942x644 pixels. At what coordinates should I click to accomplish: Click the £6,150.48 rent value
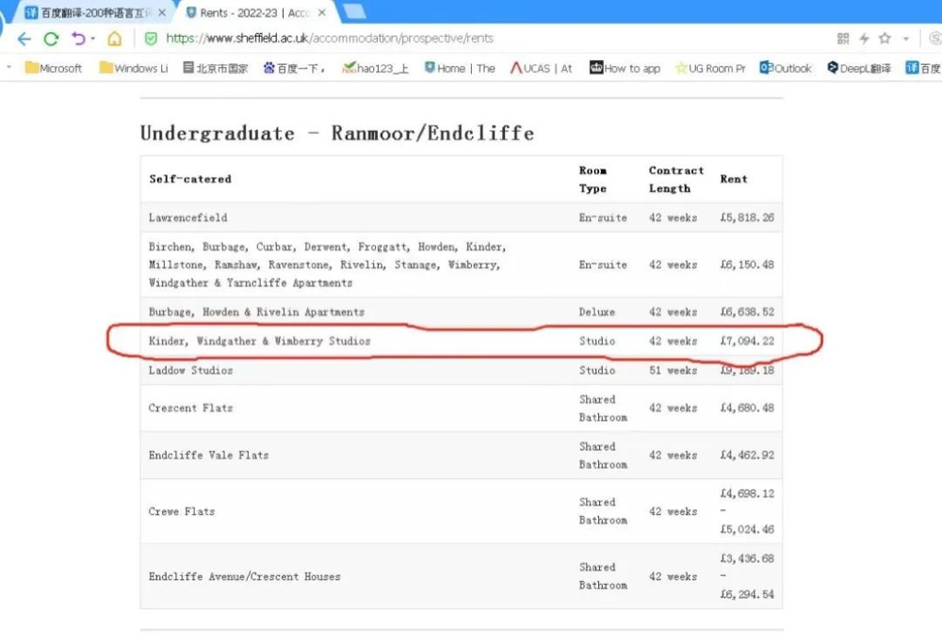747,265
